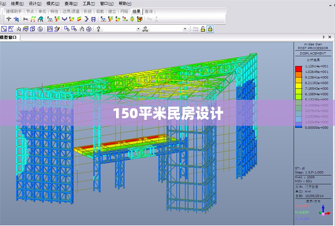Open the second combo box dropdown arrow
The image size is (335, 226).
[185, 29]
